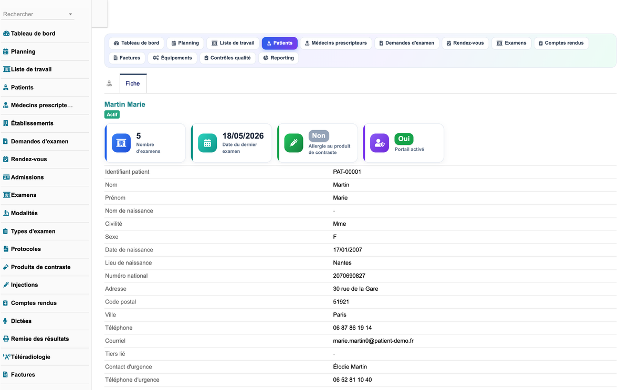630x390 pixels.
Task: Click the last exam date 18/05/2026
Action: pos(243,136)
